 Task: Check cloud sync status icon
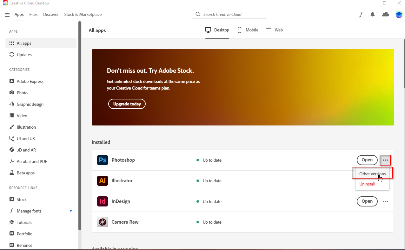click(x=385, y=14)
